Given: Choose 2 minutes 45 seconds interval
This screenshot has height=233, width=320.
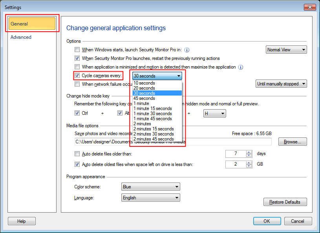Looking at the screenshot, I should [157, 139].
